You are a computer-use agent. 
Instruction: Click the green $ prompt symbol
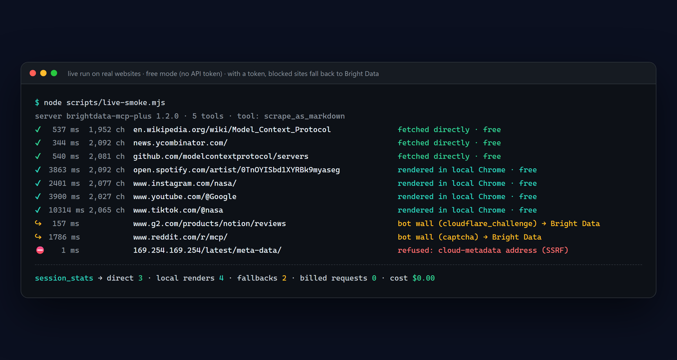tap(37, 103)
